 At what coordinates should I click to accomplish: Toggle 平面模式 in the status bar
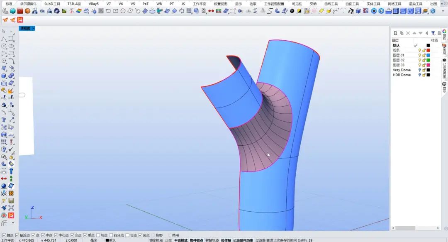pos(180,240)
